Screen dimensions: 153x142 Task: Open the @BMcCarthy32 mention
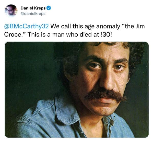tap(27, 27)
